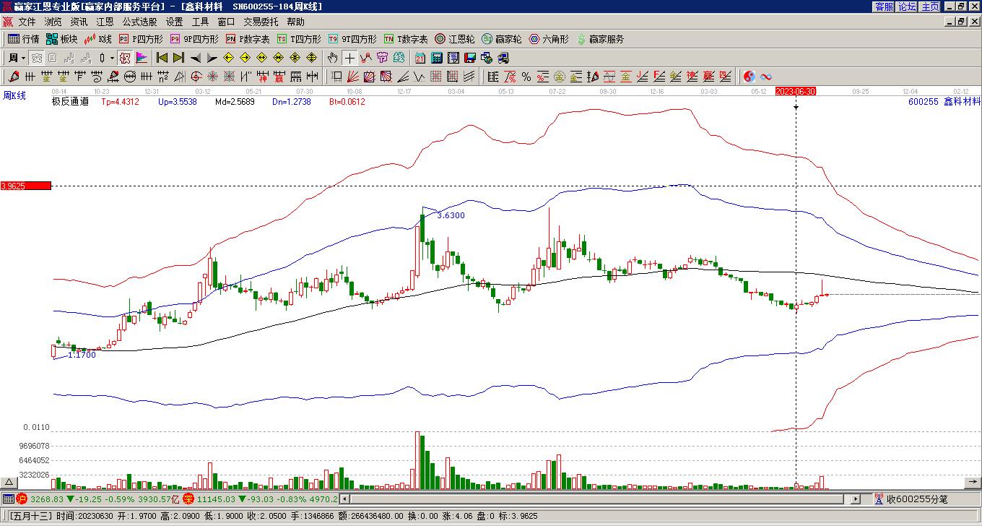The image size is (982, 526).
Task: Click the yin-yang icon in drawing toolbar
Action: [749, 77]
